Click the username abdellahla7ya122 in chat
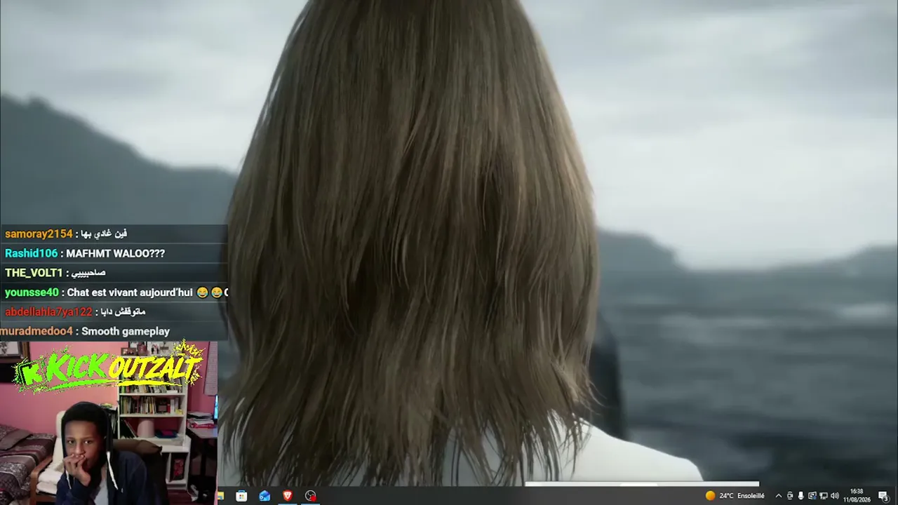898x505 pixels. click(x=48, y=311)
